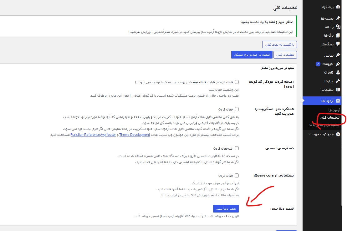
Task: Enable automatic [raw] shortcode checkbox
Action: [x=237, y=82]
